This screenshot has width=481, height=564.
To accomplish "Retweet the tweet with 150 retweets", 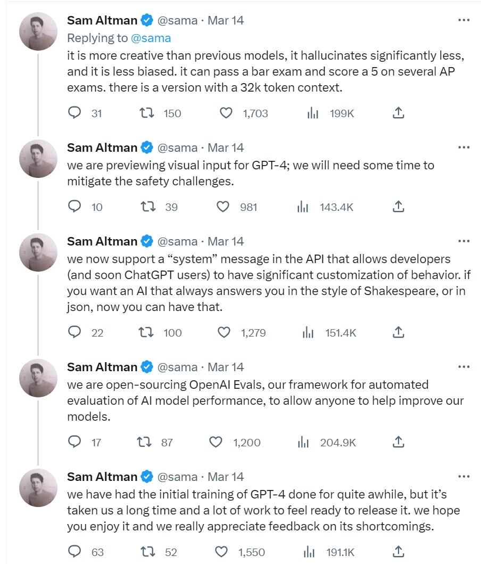I will (x=147, y=113).
